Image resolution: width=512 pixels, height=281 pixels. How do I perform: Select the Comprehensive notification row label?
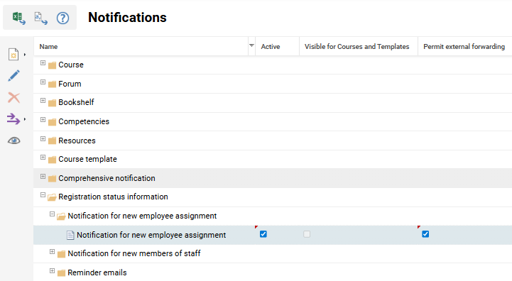coord(107,178)
